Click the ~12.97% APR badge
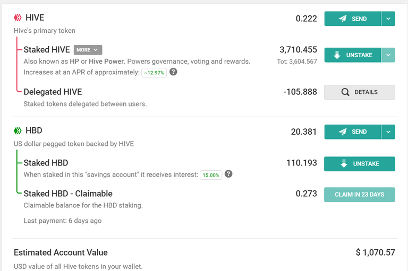This screenshot has width=408, height=271. coord(154,73)
